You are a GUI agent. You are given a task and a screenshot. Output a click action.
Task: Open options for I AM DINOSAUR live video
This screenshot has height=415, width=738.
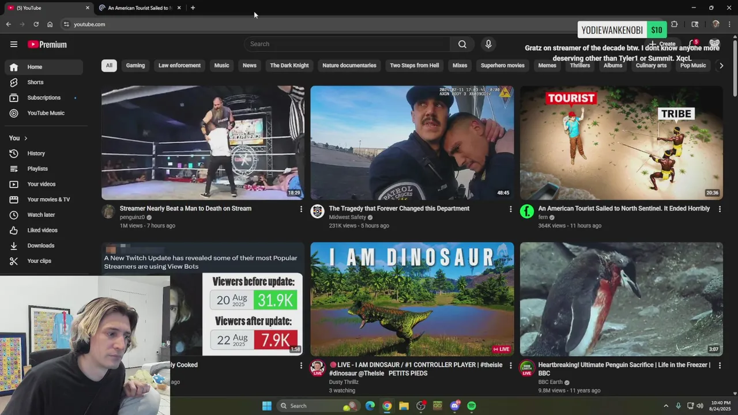pos(510,365)
